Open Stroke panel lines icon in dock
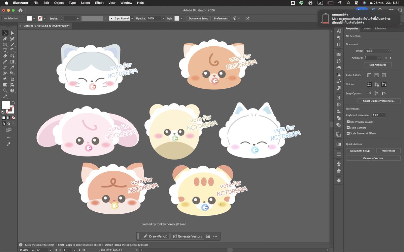 339,154
